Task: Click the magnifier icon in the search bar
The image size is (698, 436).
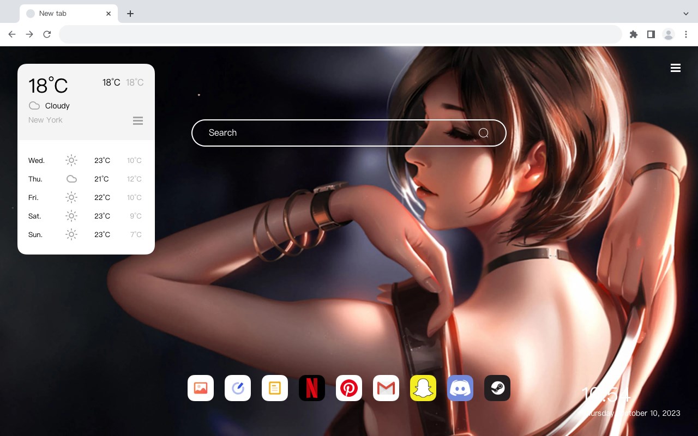Action: click(484, 133)
